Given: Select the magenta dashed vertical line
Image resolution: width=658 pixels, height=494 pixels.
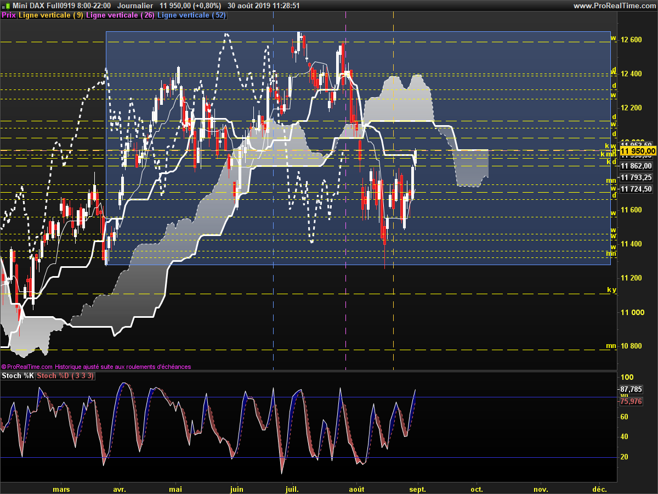Looking at the screenshot, I should (x=345, y=192).
